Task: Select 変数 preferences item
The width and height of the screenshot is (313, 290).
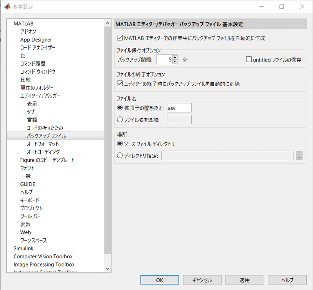Action: tap(25, 224)
